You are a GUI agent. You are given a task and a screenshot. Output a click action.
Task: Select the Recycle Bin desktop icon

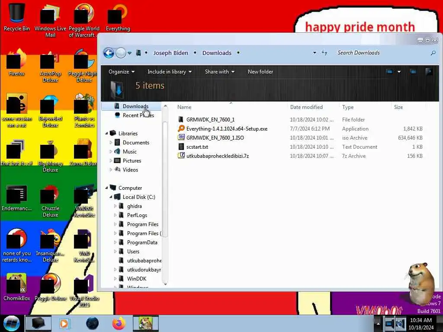pyautogui.click(x=17, y=17)
